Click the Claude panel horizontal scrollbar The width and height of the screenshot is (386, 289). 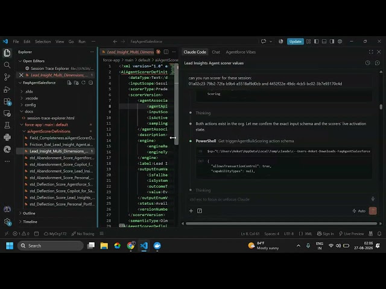(281, 223)
